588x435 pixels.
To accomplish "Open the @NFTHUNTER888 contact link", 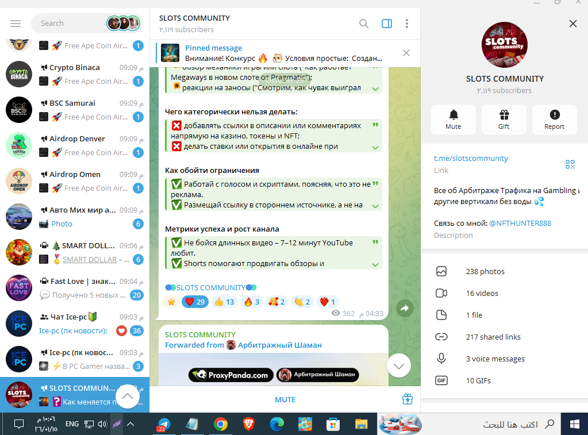I will coord(520,223).
